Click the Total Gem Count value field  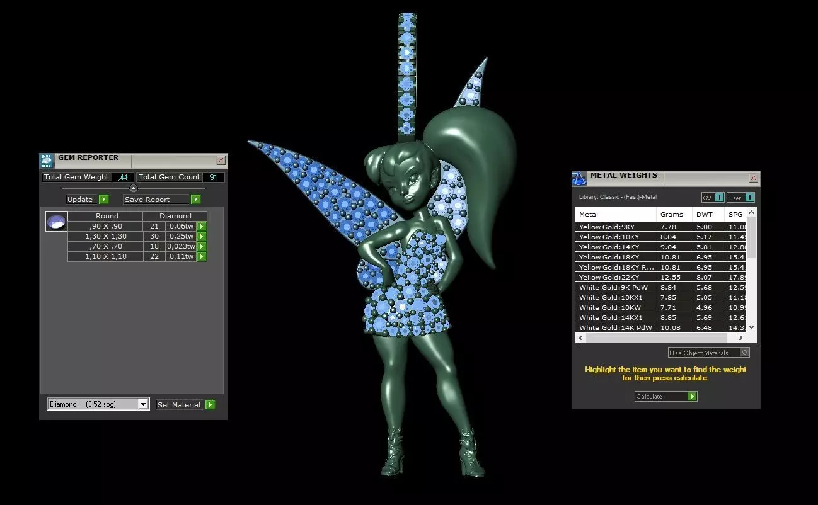[x=214, y=178]
